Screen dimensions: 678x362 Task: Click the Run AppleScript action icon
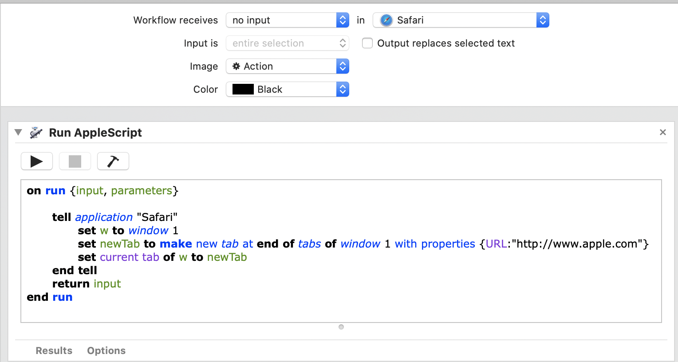[x=36, y=133]
